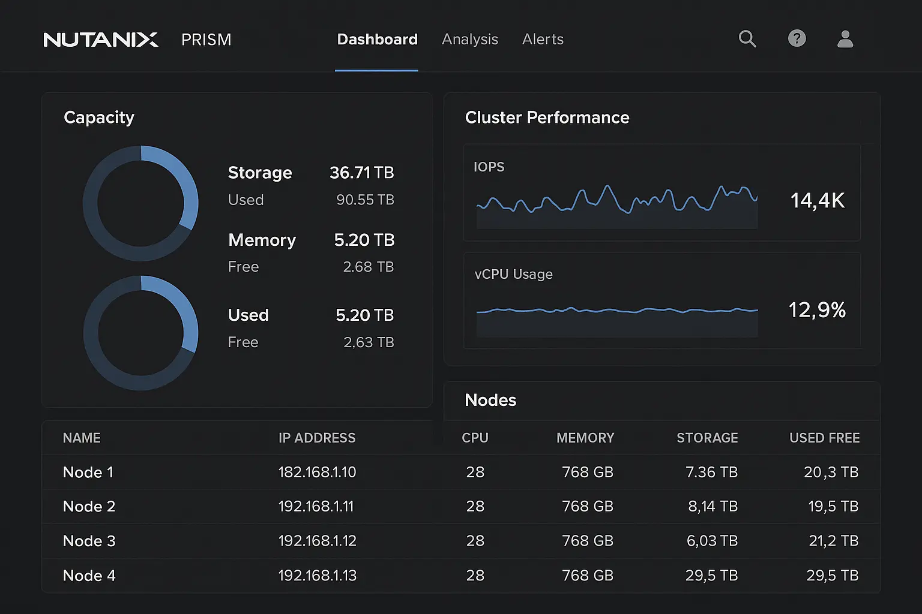The image size is (922, 614).
Task: Go to the Alerts tab
Action: click(543, 40)
